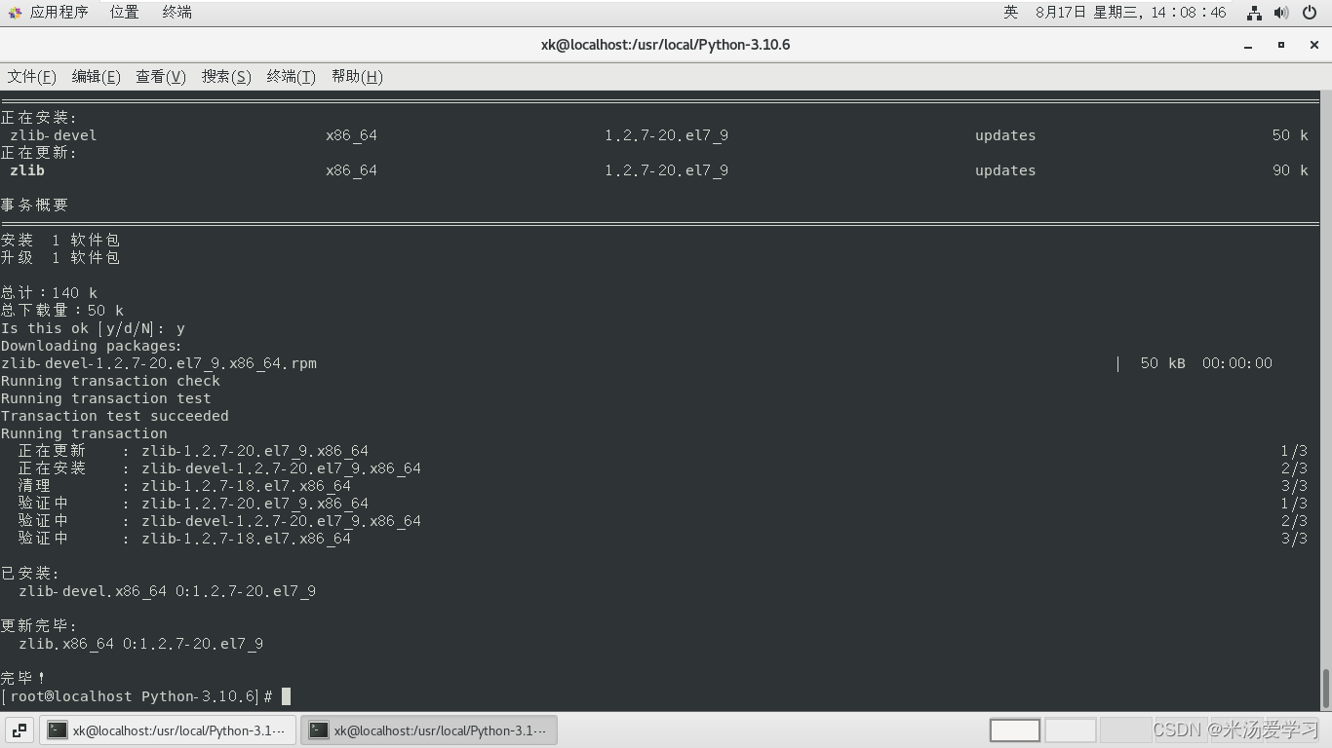Click 'zlib-devel' package name in table
The image size is (1332, 748).
(54, 135)
